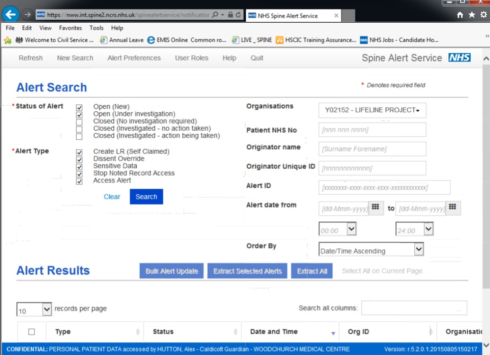Open Organisations dropdown Y02152 LIFELINE PROJECT
Image resolution: width=490 pixels, height=355 pixels.
tap(372, 110)
